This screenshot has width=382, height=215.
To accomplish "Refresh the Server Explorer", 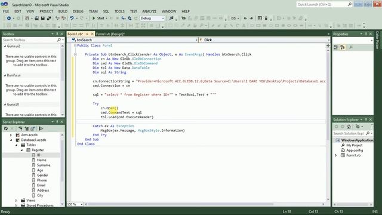I will pos(6,128).
